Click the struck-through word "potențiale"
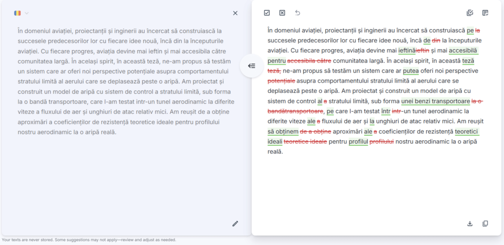This screenshot has width=504, height=245. pos(281,81)
